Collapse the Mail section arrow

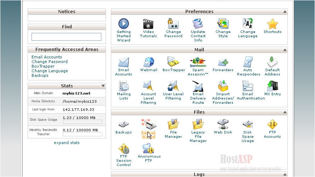[285, 50]
